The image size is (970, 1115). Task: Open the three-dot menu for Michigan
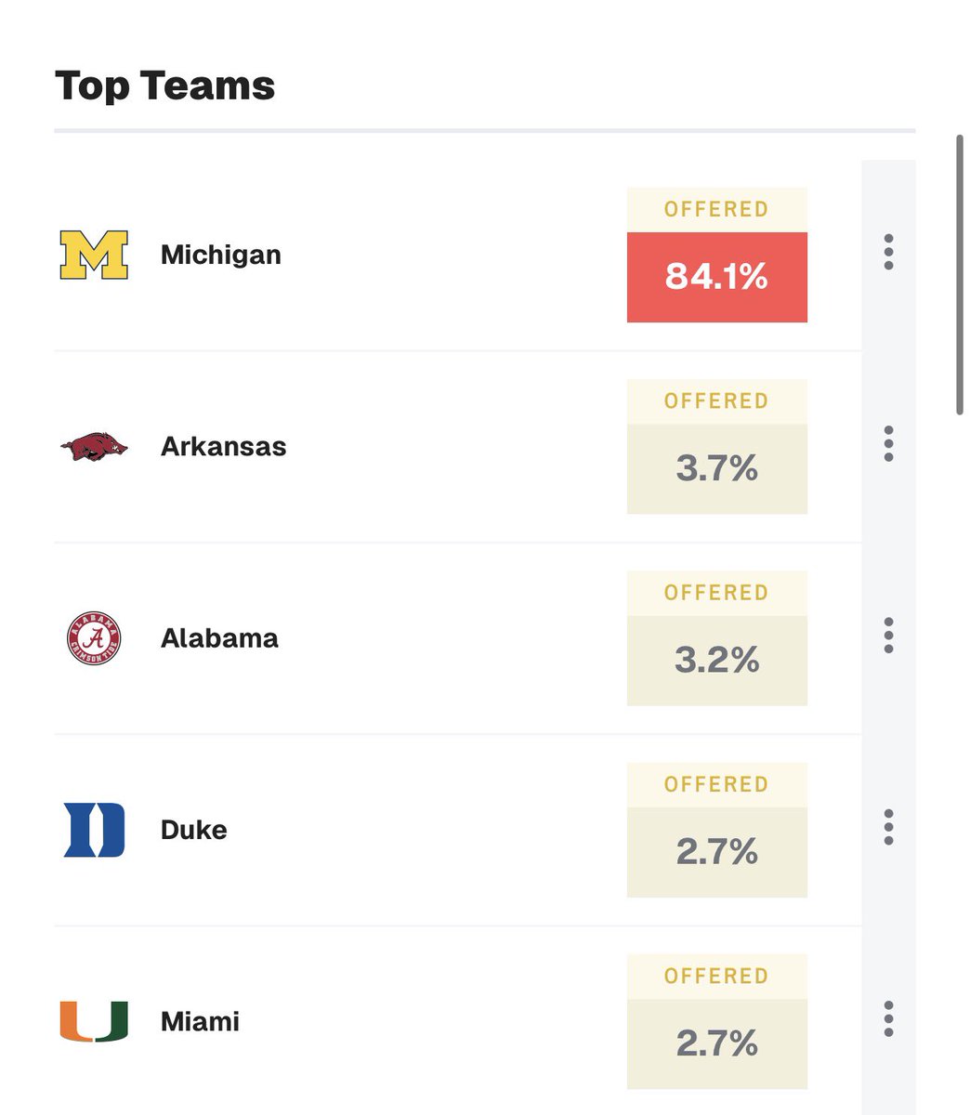889,253
